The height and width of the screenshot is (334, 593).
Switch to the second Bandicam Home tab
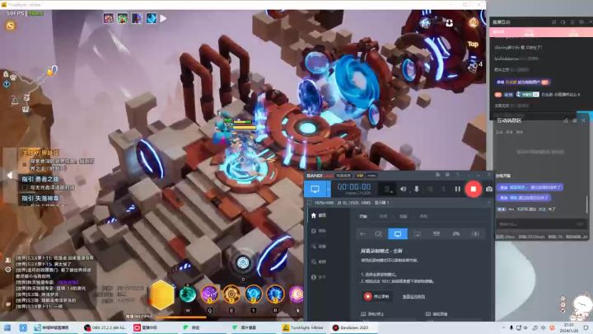[383, 216]
